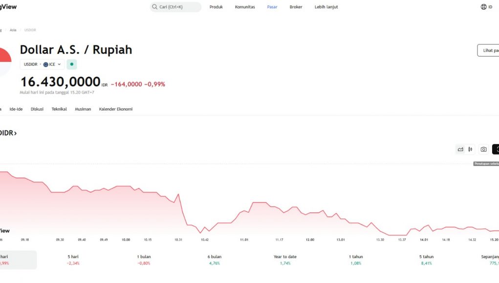Select the 5 hari time range

click(73, 260)
